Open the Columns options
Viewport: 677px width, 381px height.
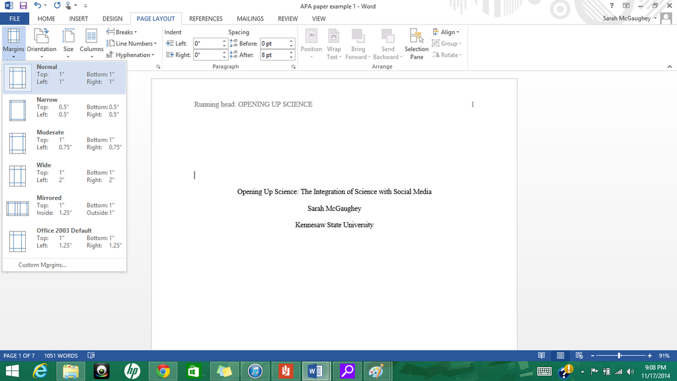(91, 43)
